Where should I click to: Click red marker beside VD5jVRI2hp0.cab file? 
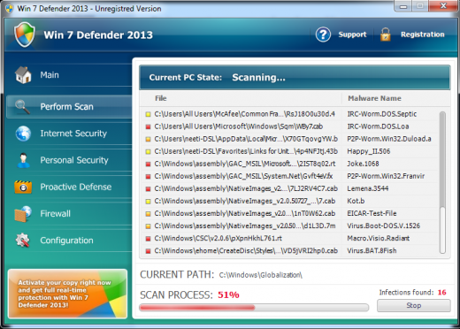(148, 251)
